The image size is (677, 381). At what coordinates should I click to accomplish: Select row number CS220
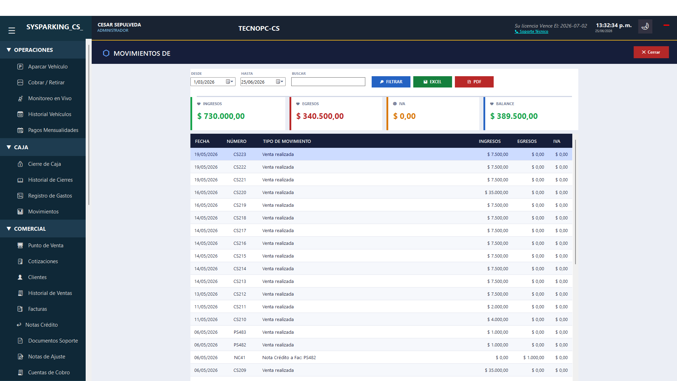381,192
